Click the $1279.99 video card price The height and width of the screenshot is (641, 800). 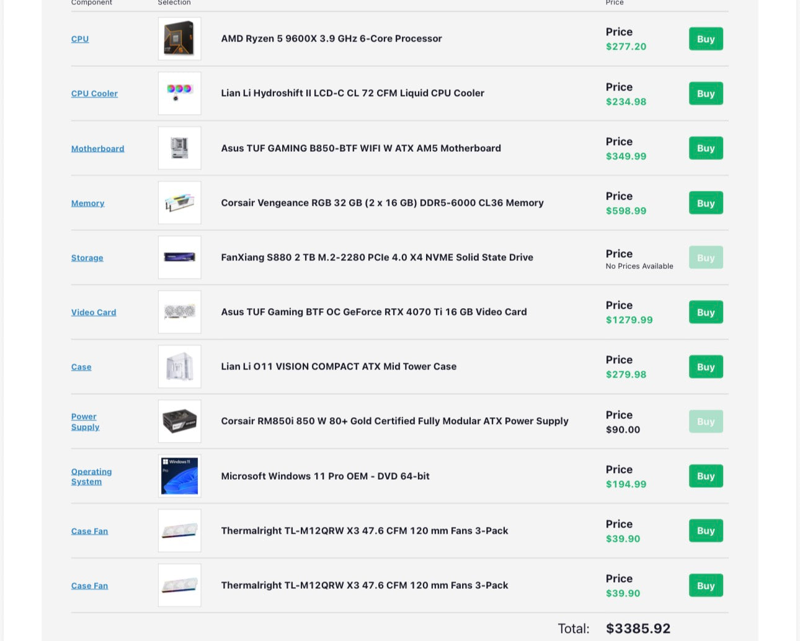[629, 320]
